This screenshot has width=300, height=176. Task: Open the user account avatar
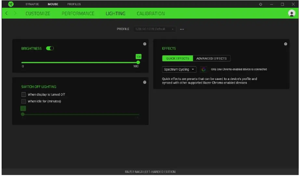pyautogui.click(x=292, y=13)
